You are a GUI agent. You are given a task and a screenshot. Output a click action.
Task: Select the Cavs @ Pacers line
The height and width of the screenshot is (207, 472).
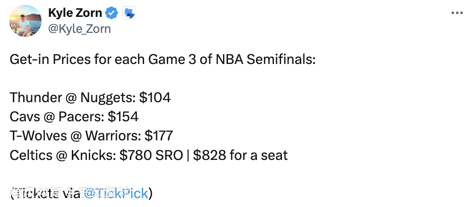coord(74,117)
